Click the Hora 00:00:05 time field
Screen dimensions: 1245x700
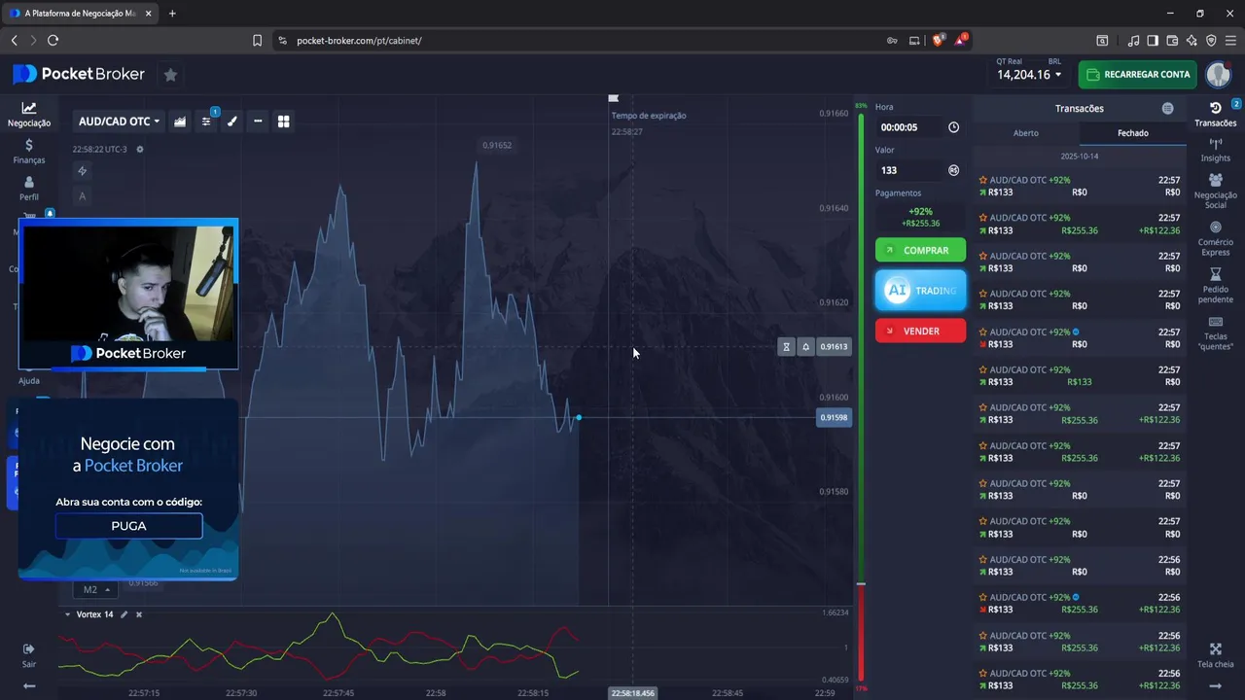pos(910,127)
